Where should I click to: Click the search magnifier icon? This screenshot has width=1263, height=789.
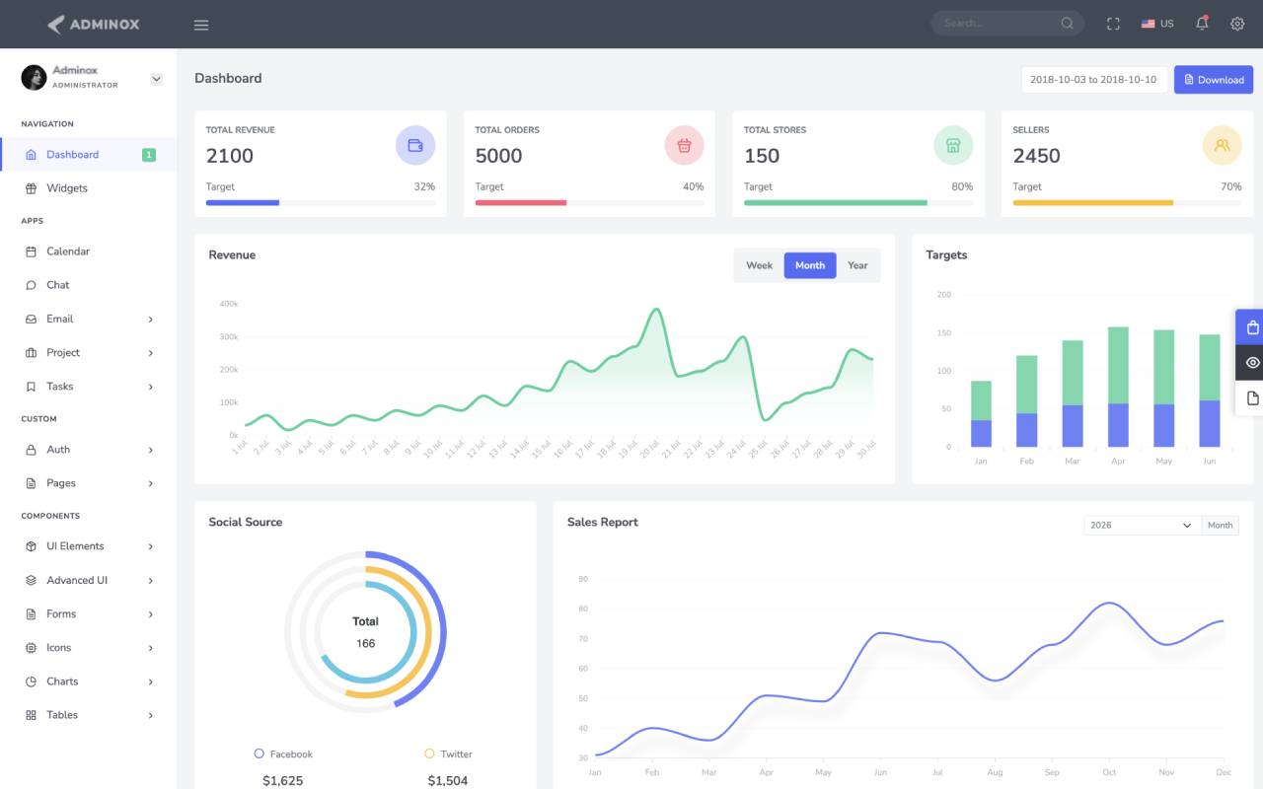(1068, 24)
